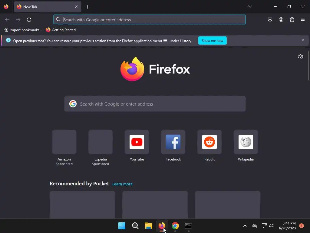Viewport: 310px width, 233px height.
Task: Open File Explorer from taskbar
Action: pos(148,226)
